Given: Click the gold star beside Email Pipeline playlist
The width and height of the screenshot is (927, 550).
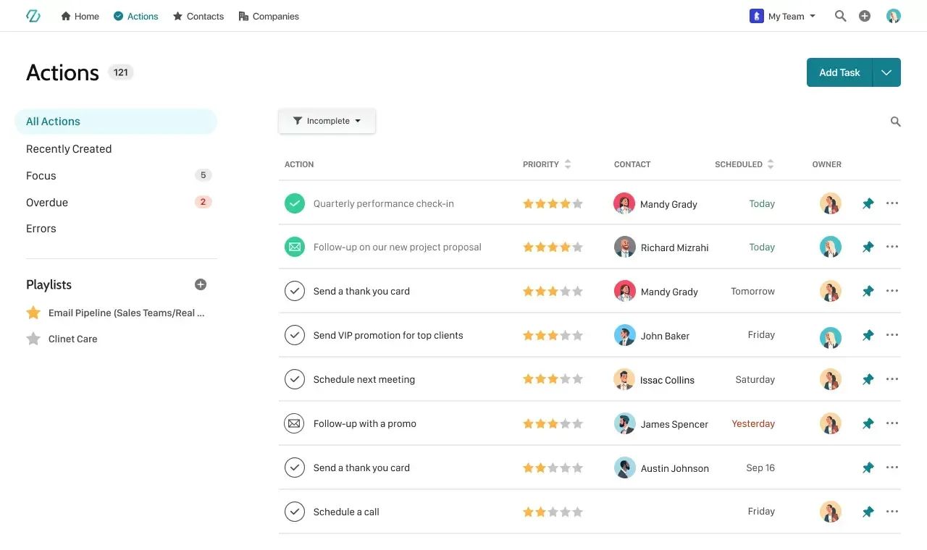Looking at the screenshot, I should pos(33,313).
